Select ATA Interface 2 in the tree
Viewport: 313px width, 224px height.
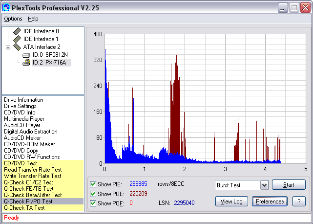click(x=42, y=47)
